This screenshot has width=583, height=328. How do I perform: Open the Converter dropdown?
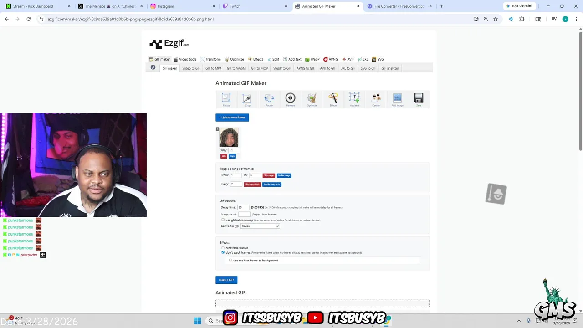(260, 226)
